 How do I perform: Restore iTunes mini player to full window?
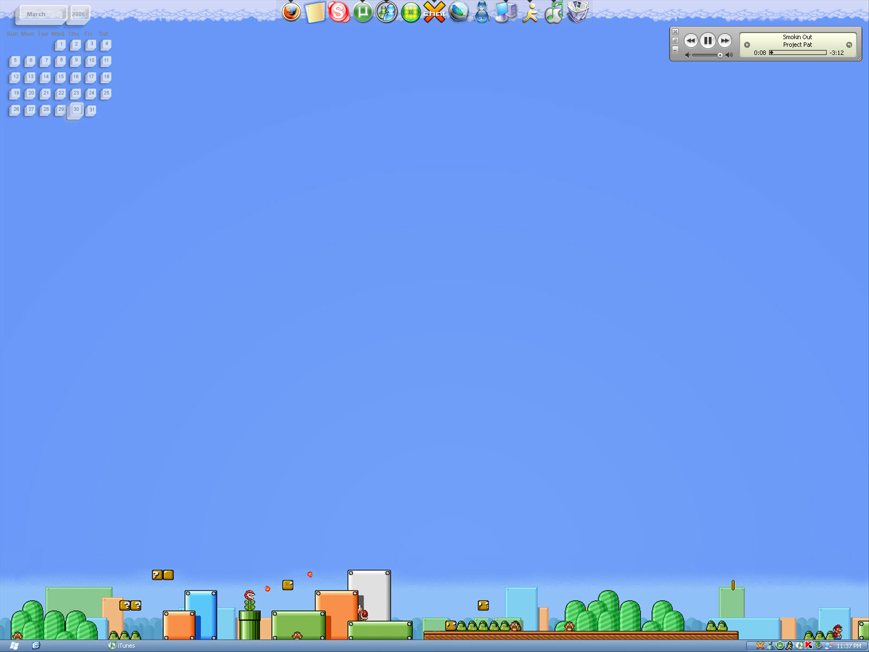676,41
